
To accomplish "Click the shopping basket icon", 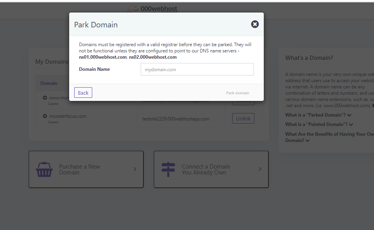I will [44, 169].
